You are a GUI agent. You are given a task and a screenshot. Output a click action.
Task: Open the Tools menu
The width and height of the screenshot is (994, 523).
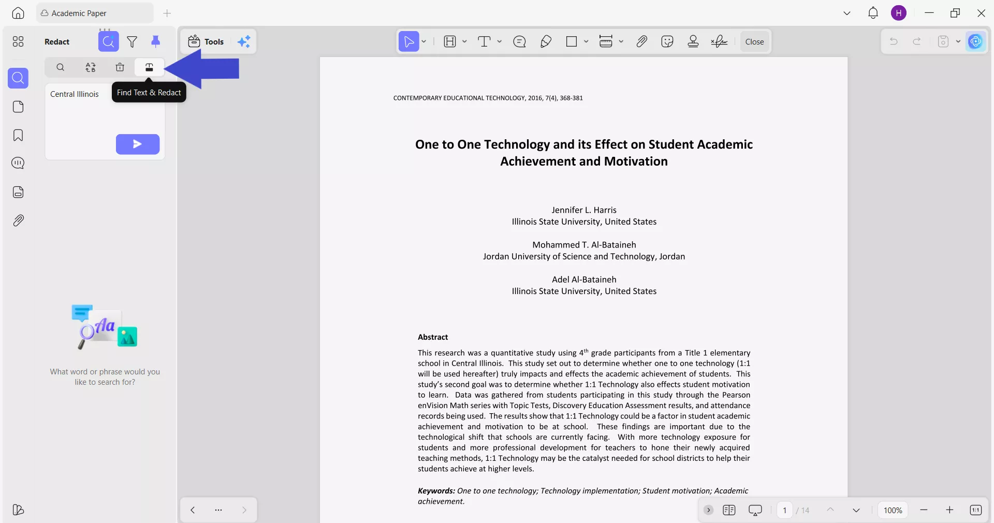[206, 41]
